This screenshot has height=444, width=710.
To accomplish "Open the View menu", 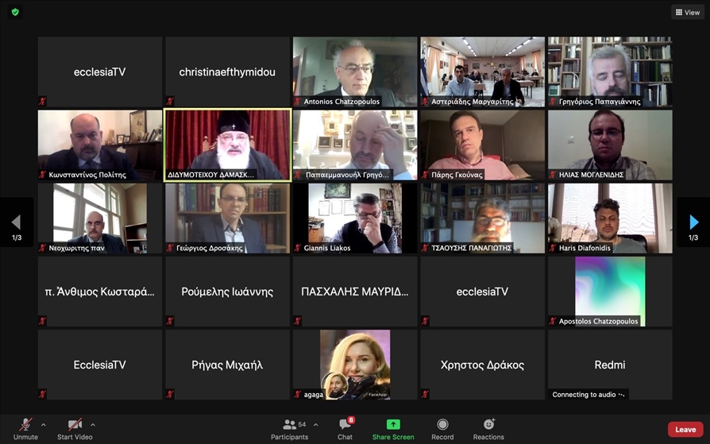I will (x=687, y=12).
